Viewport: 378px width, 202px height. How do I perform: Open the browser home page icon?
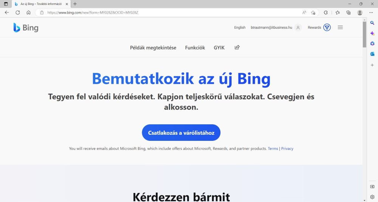click(x=28, y=12)
